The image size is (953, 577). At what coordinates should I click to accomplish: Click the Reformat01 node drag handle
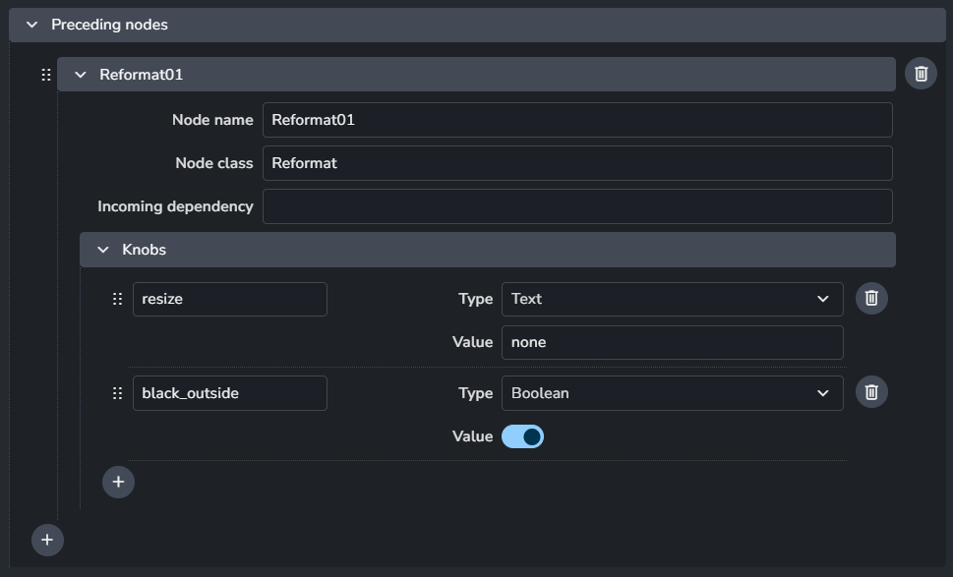click(45, 75)
